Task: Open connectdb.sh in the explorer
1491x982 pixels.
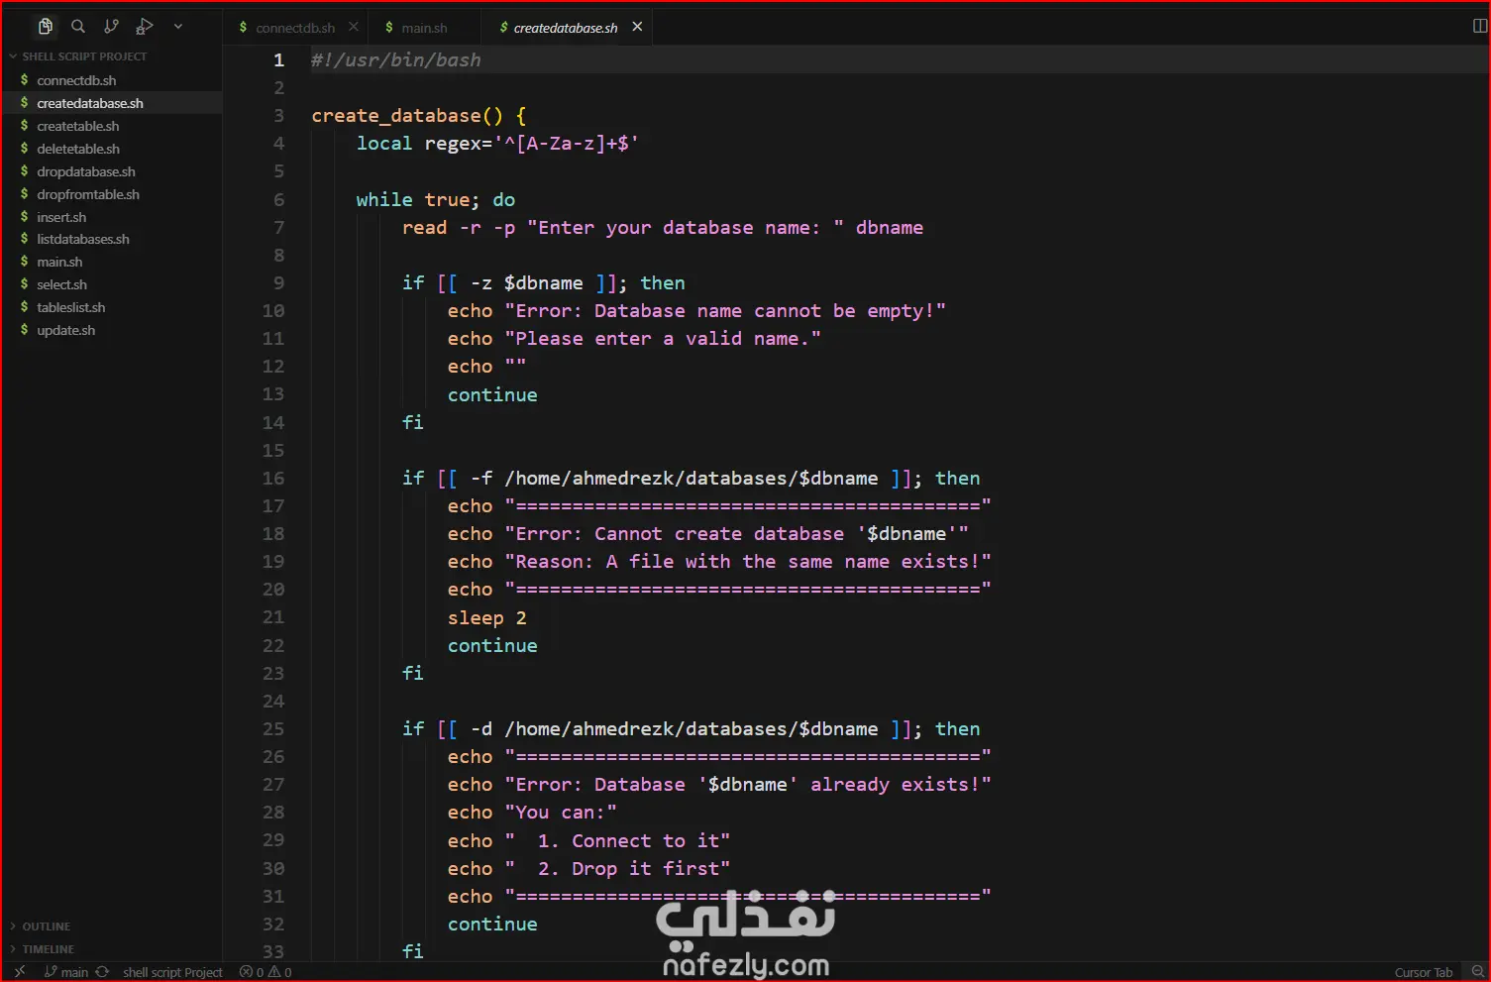Action: (x=76, y=80)
